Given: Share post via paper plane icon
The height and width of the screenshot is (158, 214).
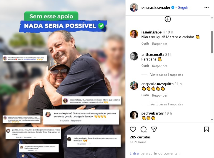Looking at the screenshot, I should tap(154, 129).
